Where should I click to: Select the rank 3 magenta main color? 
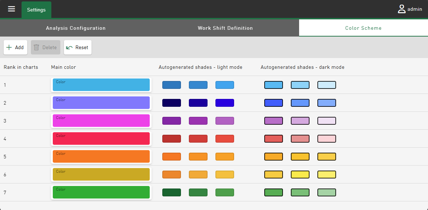pos(101,121)
